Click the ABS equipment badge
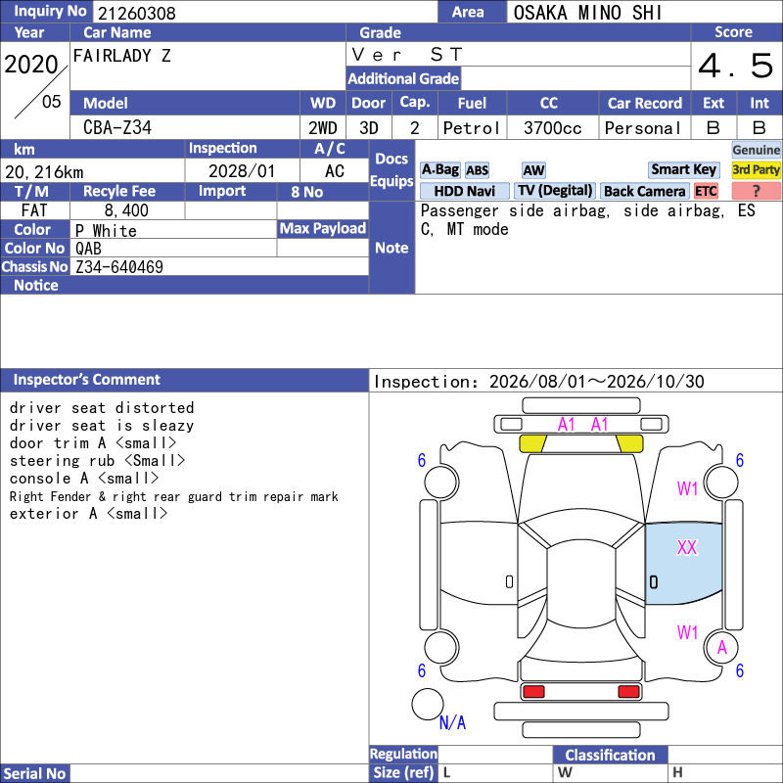 [x=477, y=170]
